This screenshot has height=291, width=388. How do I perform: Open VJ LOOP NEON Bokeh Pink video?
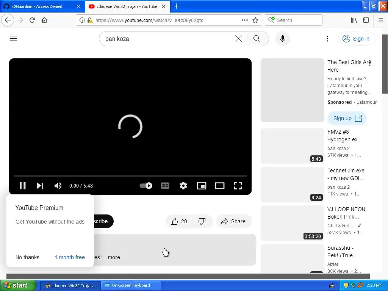[x=346, y=213]
